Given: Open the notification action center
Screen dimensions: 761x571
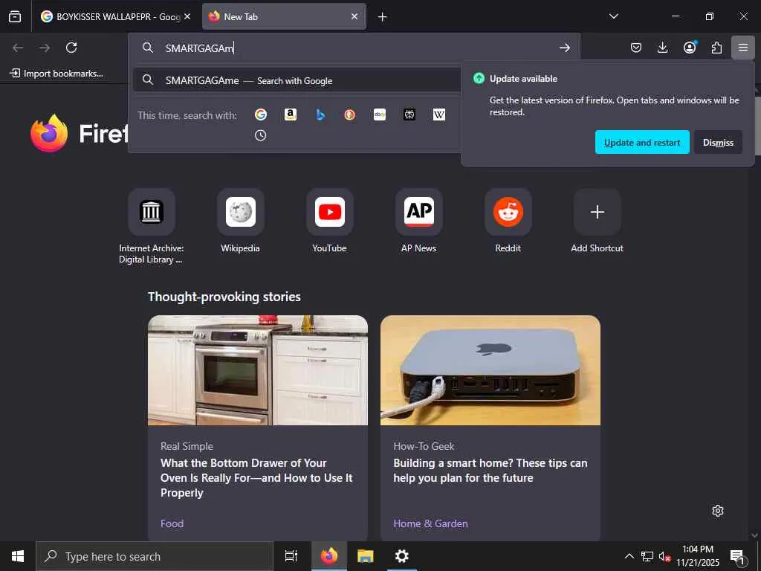Looking at the screenshot, I should click(x=737, y=557).
